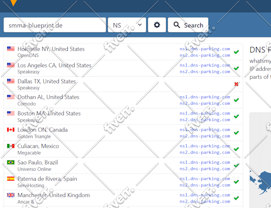Image resolution: width=271 pixels, height=208 pixels.
Task: Click the world map thumbnail
Action: [260, 160]
